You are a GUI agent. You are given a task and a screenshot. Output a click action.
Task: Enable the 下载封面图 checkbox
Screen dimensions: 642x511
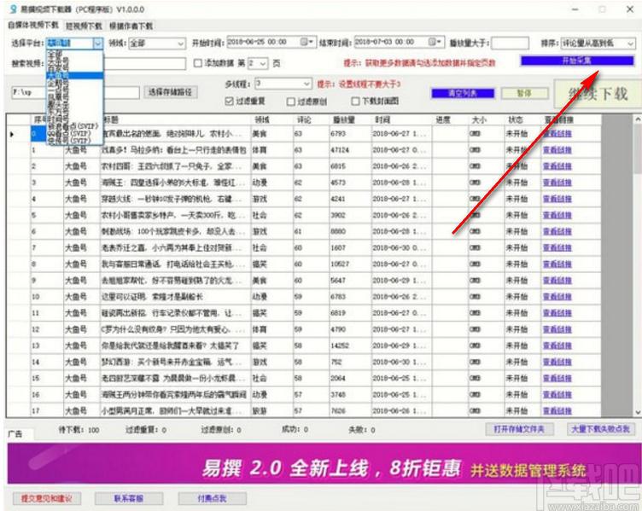click(355, 101)
